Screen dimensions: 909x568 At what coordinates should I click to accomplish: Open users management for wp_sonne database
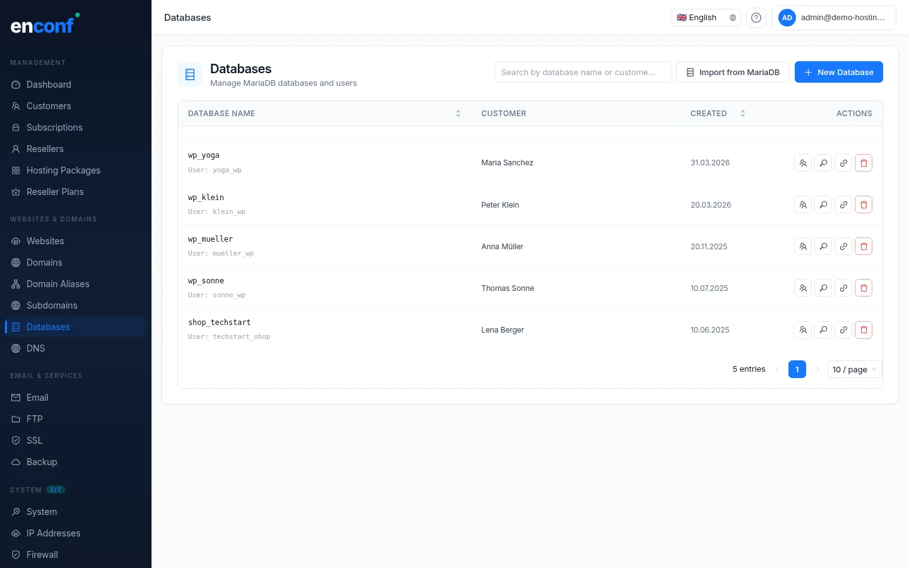pos(803,288)
